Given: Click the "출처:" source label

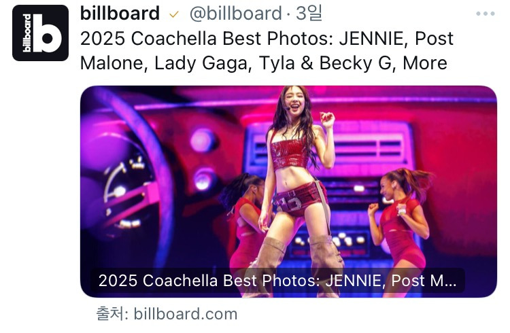Looking at the screenshot, I should click(112, 313).
